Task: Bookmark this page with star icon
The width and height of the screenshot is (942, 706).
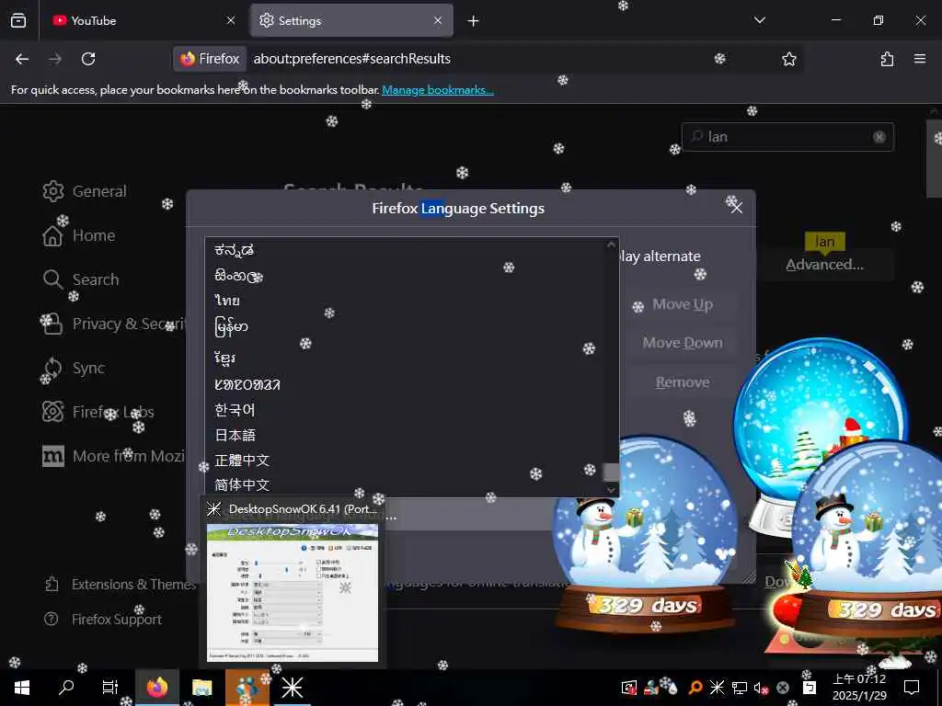Action: pos(788,59)
